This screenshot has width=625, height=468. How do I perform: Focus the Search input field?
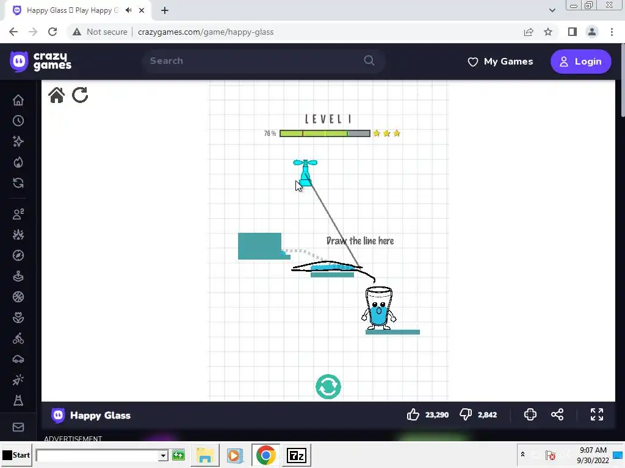point(264,61)
